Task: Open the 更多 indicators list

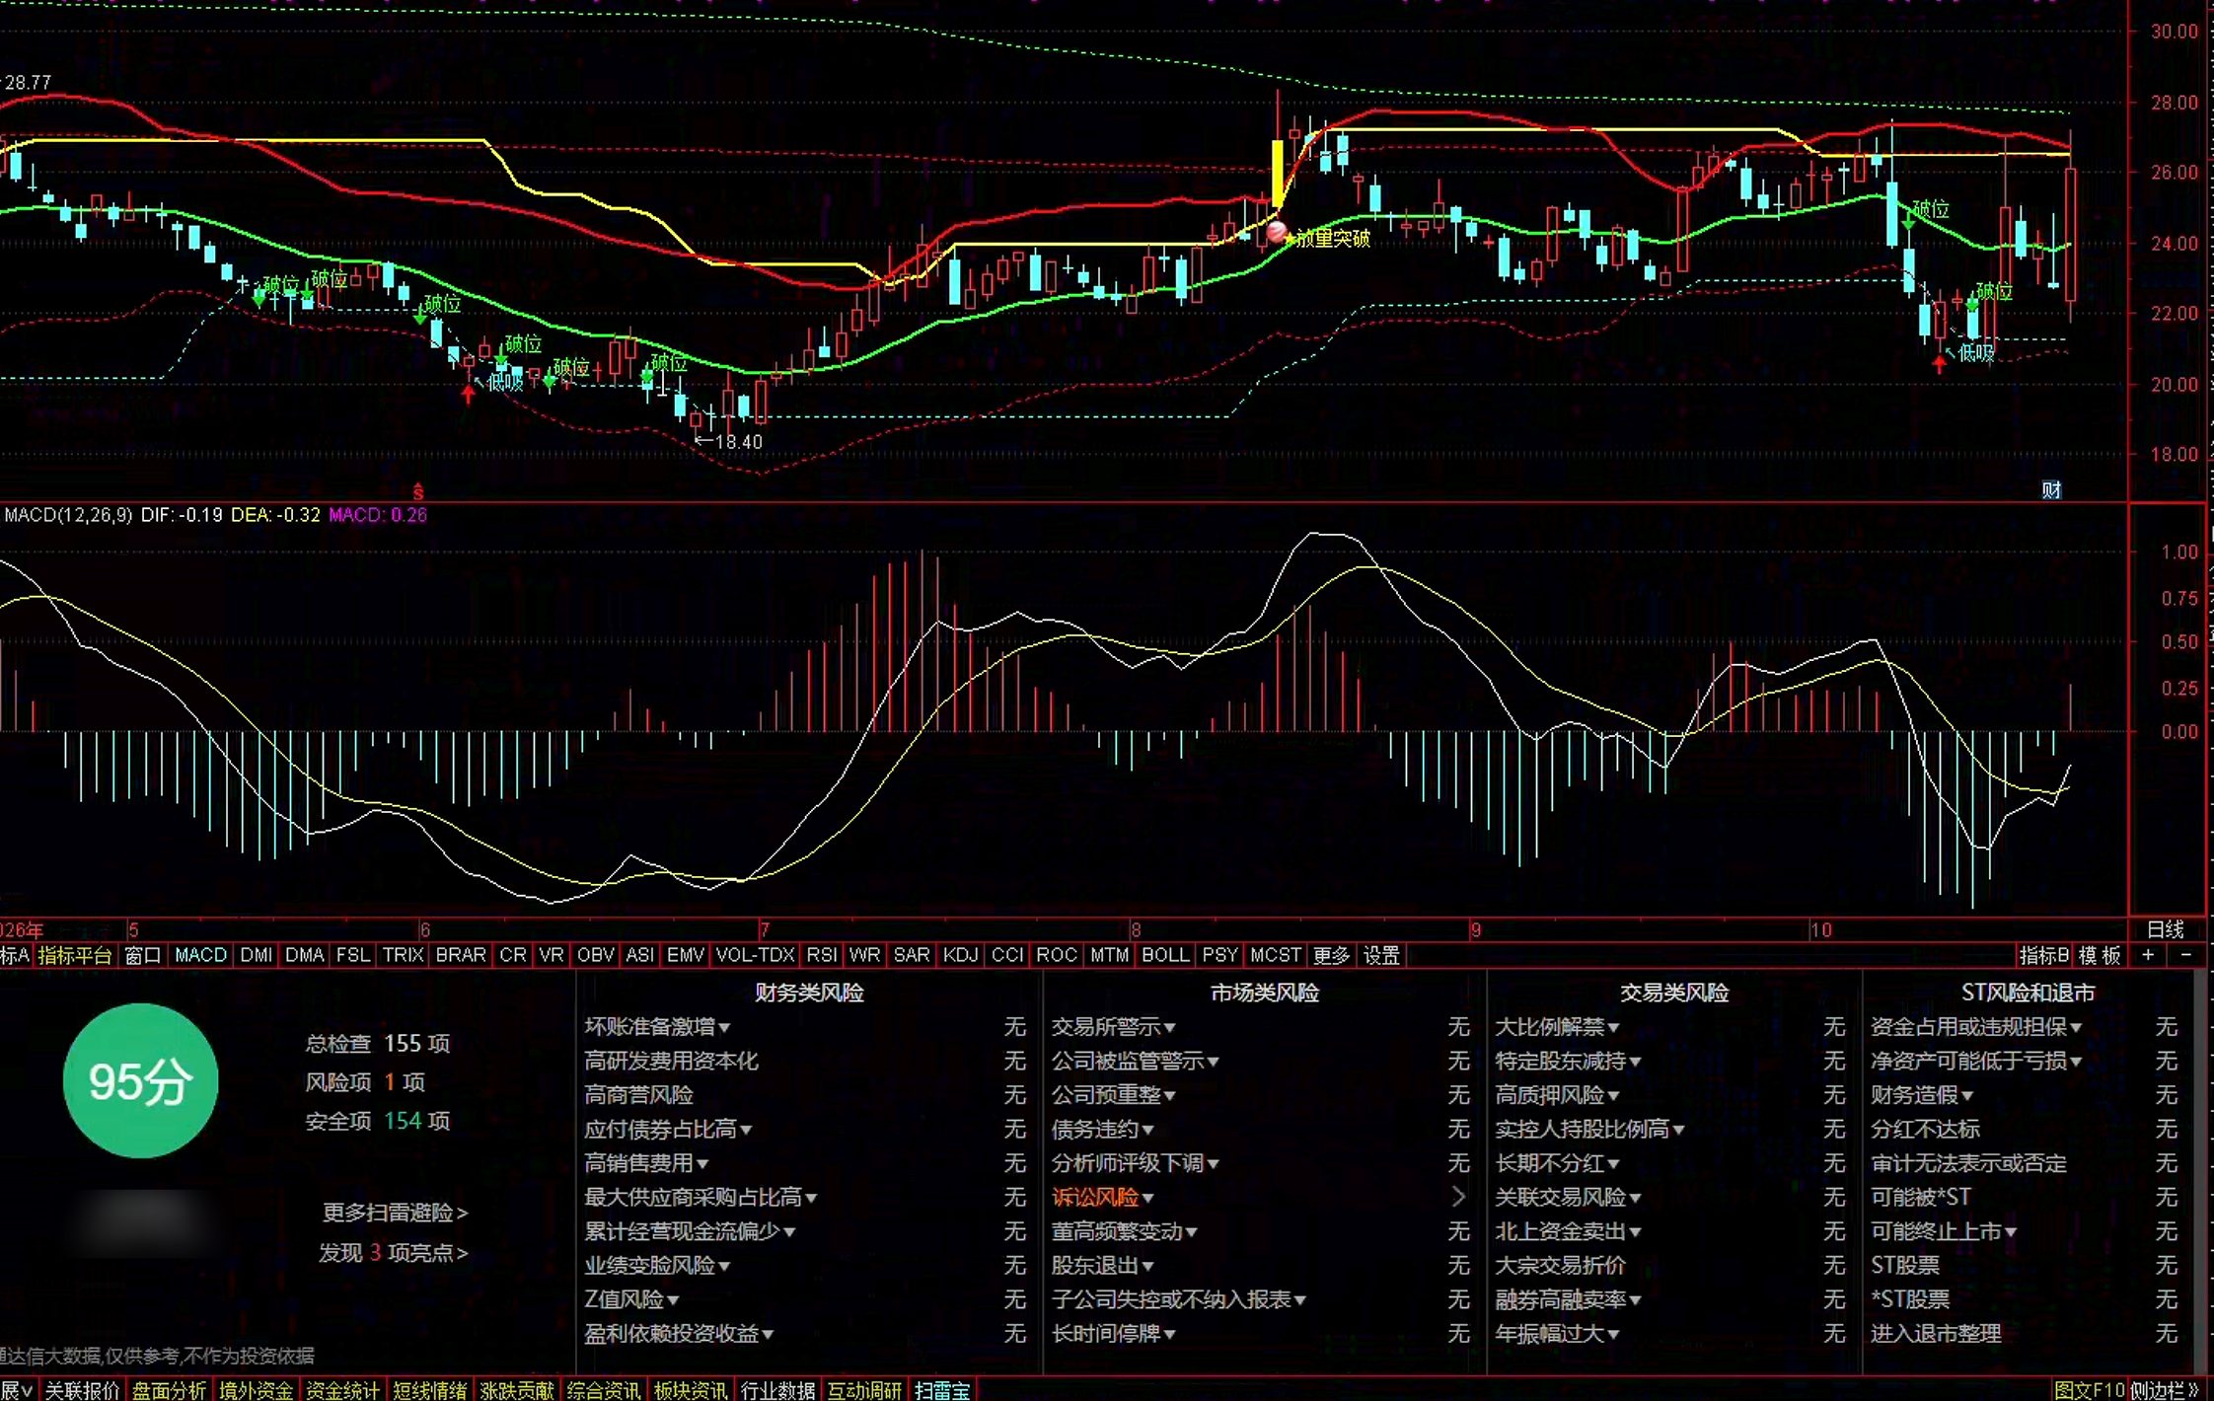Action: (1331, 955)
